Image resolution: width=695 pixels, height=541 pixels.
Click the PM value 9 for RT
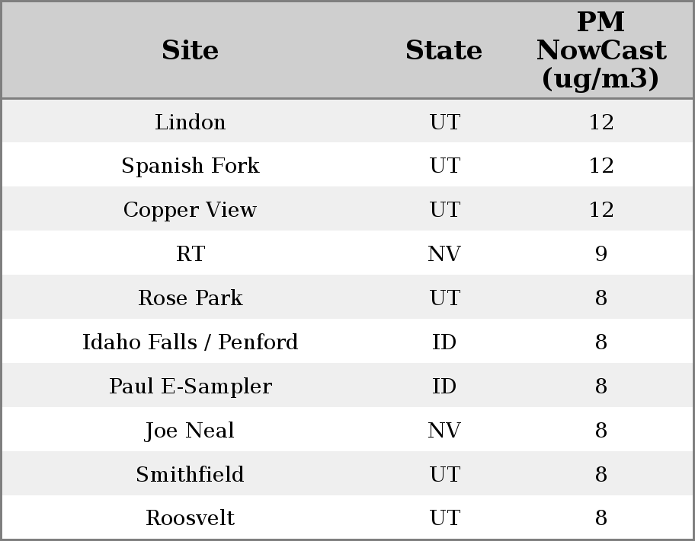click(x=601, y=254)
